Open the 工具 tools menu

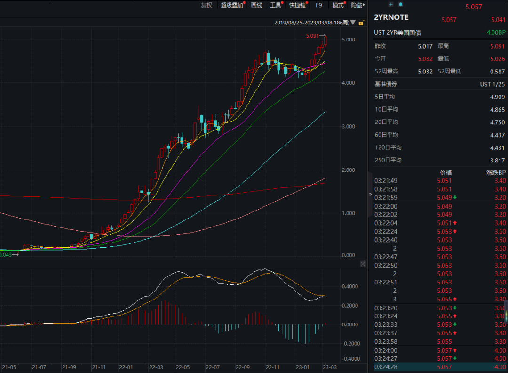tap(275, 5)
